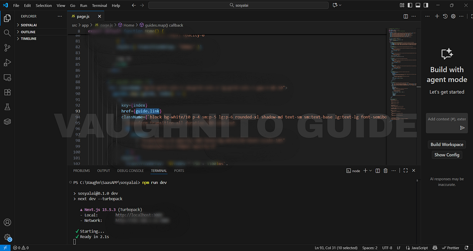Screen dimensions: 473x251
Task: Open editor More Actions ellipsis
Action: [413, 16]
